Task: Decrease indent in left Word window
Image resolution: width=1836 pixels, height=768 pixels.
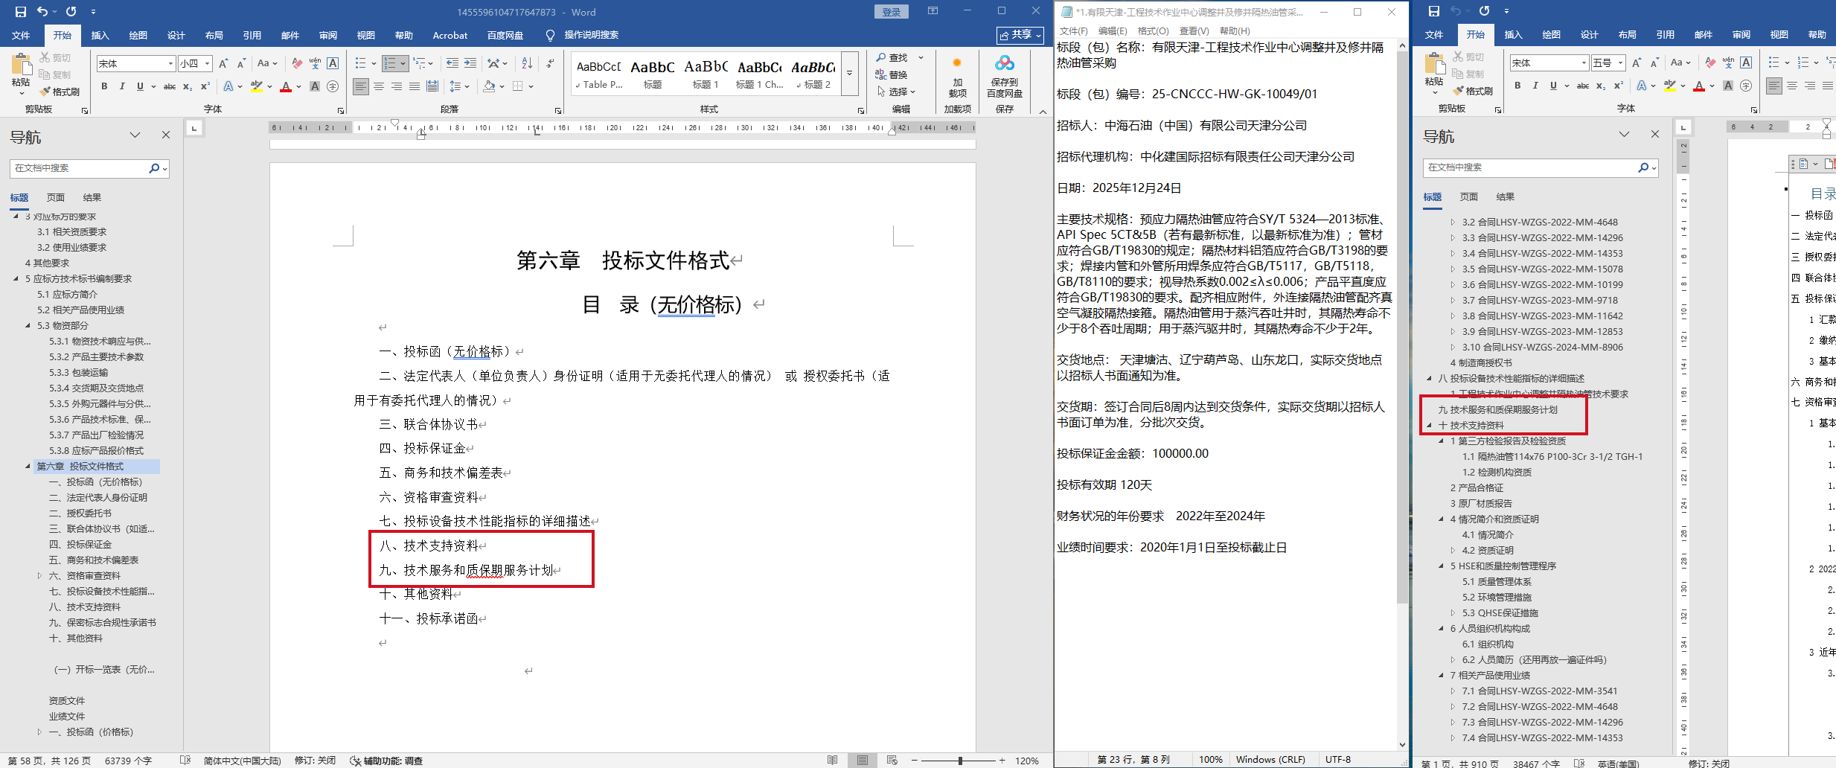Action: pos(452,64)
